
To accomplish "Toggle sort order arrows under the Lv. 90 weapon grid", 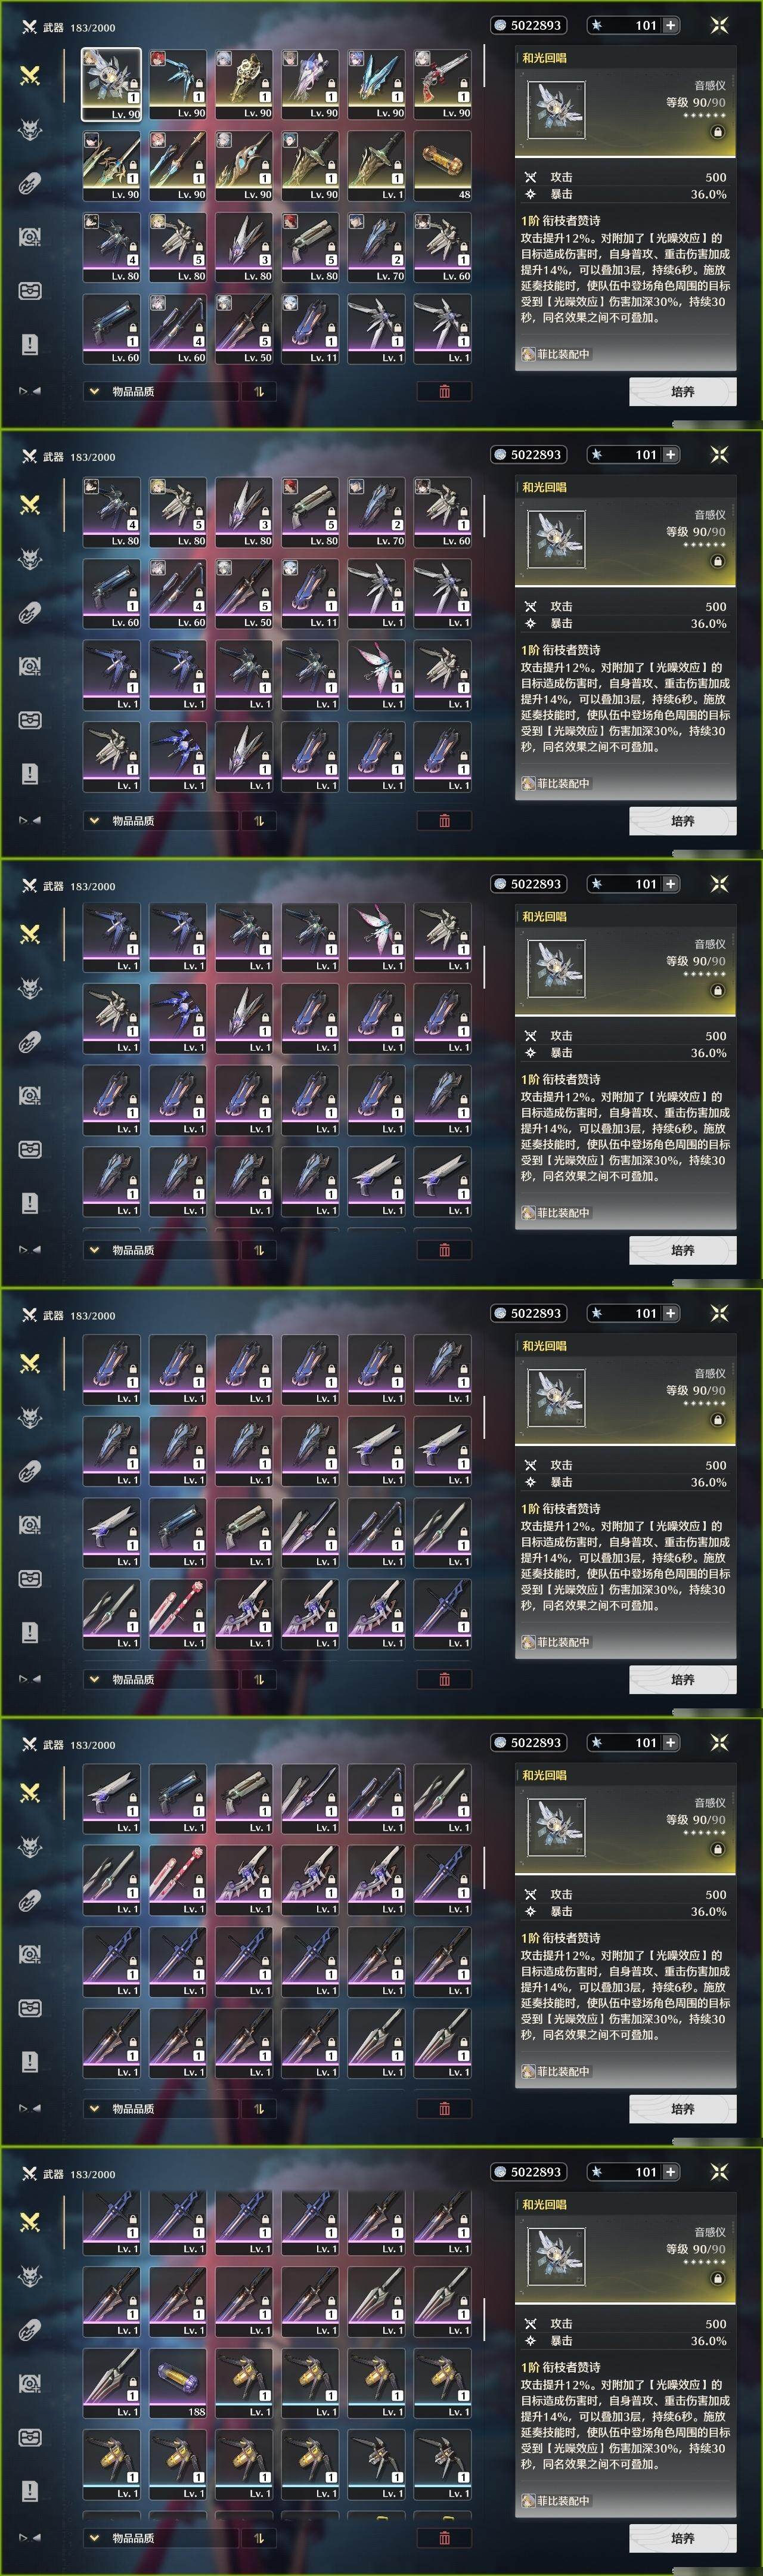I will click(x=258, y=392).
